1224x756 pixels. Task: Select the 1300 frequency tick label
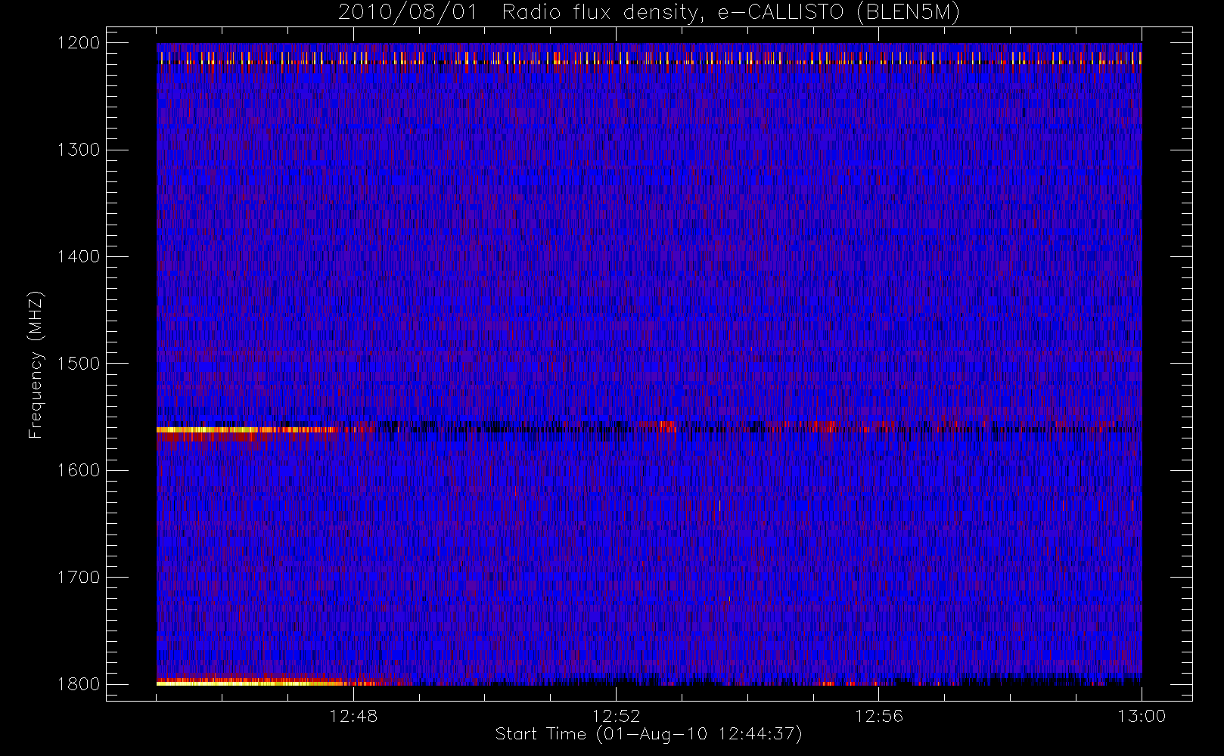[x=79, y=150]
